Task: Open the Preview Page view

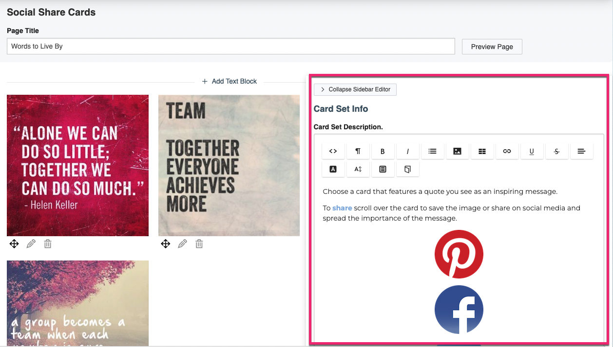Action: pos(492,46)
